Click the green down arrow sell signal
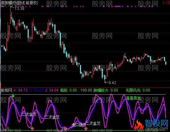Viewport: 170px width, 132px height. point(13,96)
